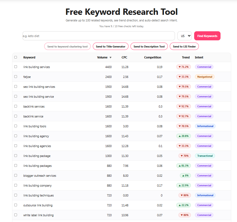Image resolution: width=237 pixels, height=222 pixels.
Task: Click Send to LSI Finder
Action: [x=184, y=46]
